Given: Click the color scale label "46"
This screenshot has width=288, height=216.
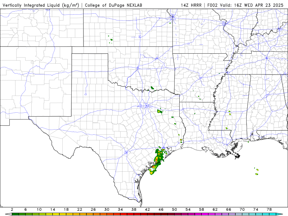Looking at the screenshot, I should click(161, 210).
